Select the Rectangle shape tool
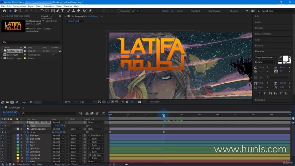Viewport: 295px width, 166px height. (53, 11)
